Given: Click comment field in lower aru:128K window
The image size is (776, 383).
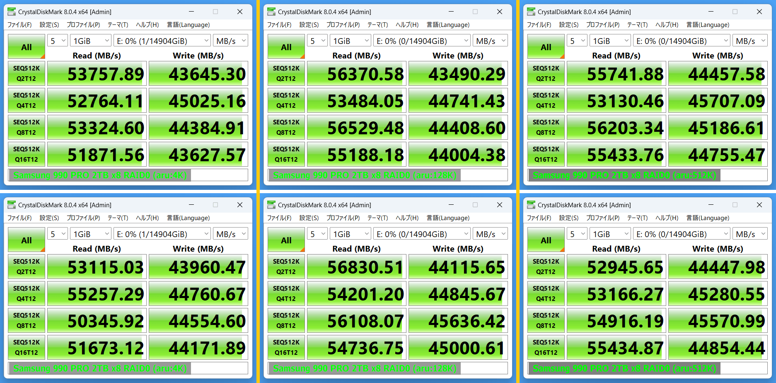Looking at the screenshot, I should click(x=388, y=368).
